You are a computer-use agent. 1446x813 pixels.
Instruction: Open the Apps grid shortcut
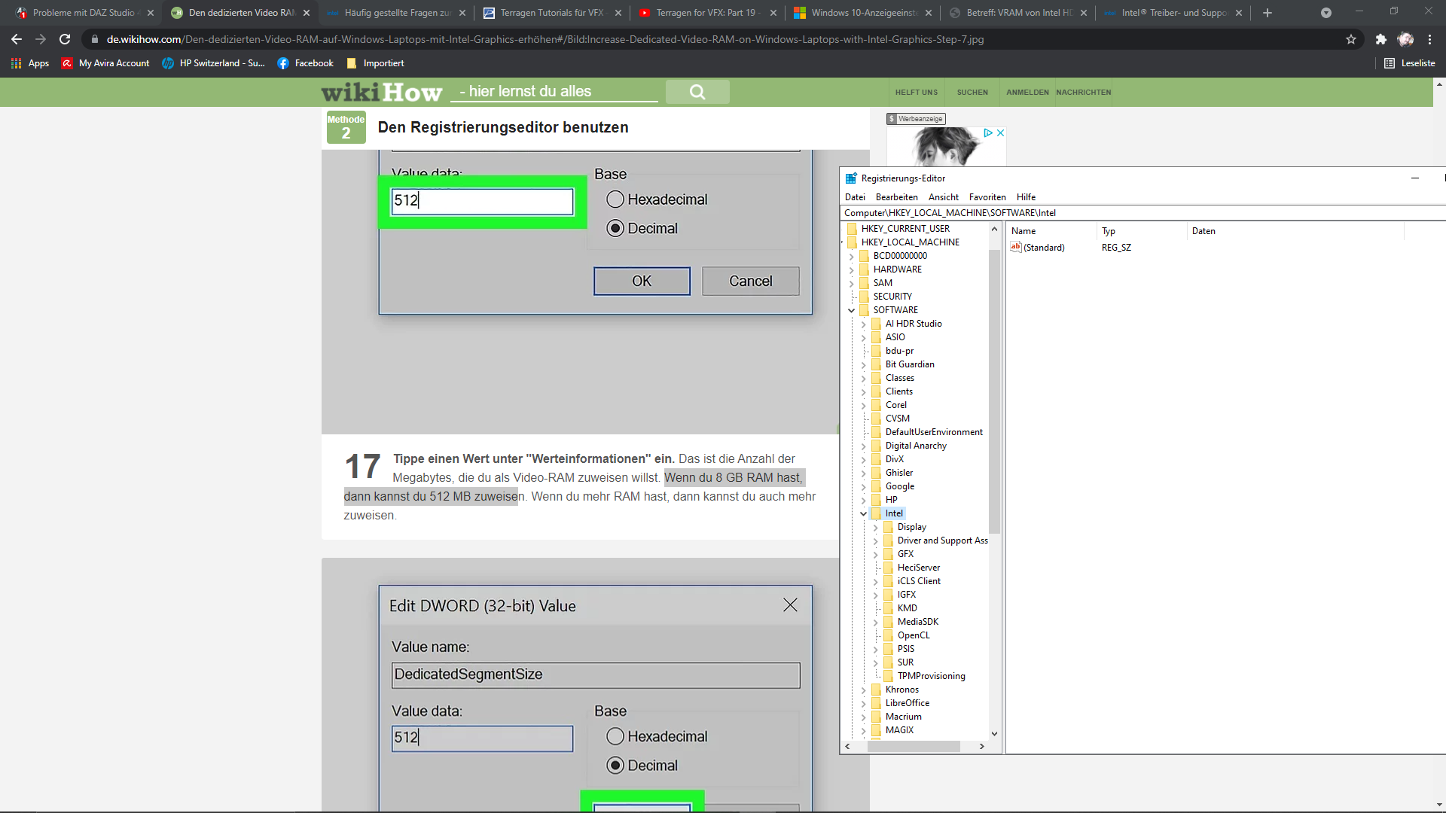30,63
